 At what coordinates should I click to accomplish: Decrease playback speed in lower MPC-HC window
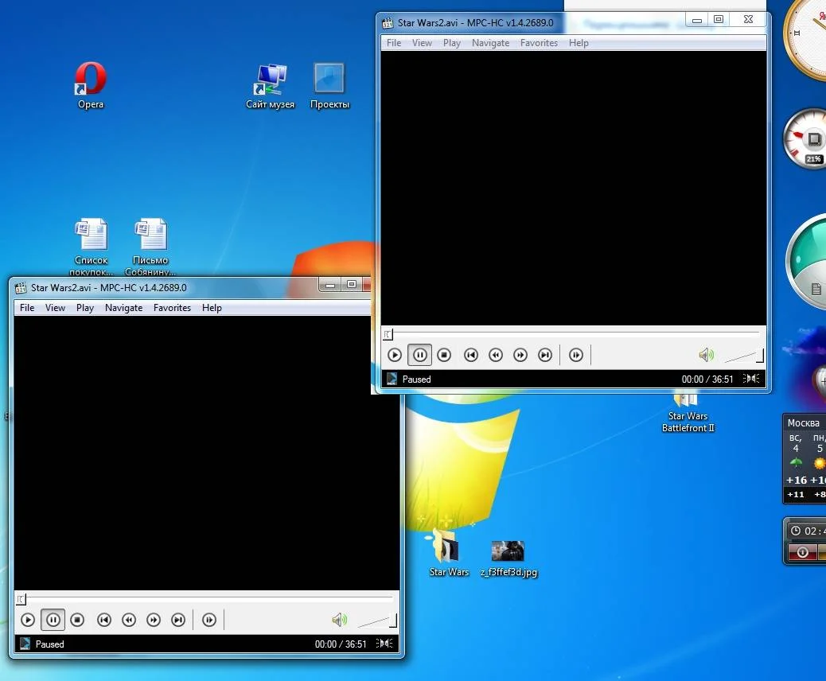tap(129, 620)
